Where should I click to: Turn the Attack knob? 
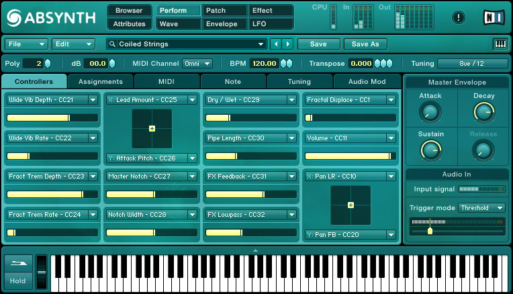coord(430,111)
